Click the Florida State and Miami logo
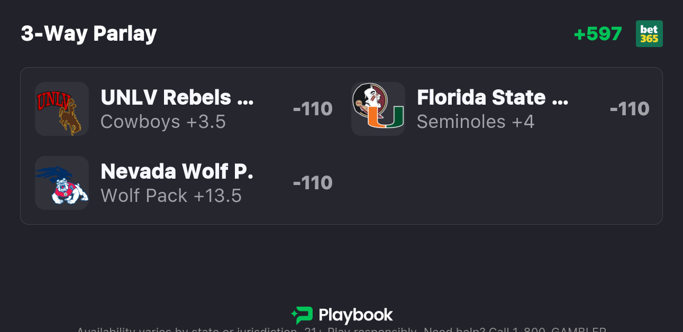The width and height of the screenshot is (683, 332). tap(378, 109)
